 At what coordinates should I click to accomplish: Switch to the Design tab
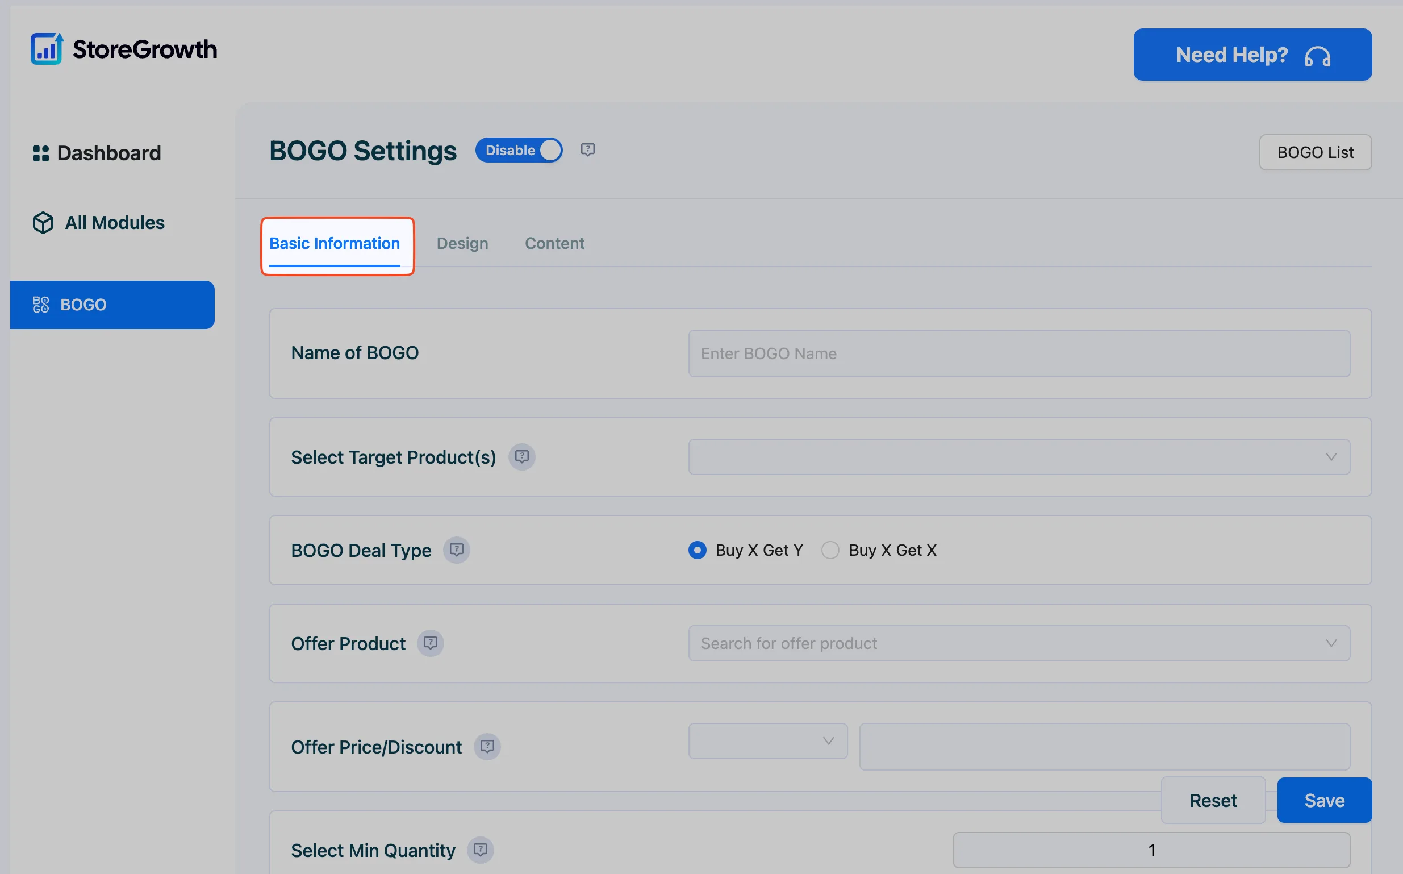coord(462,243)
